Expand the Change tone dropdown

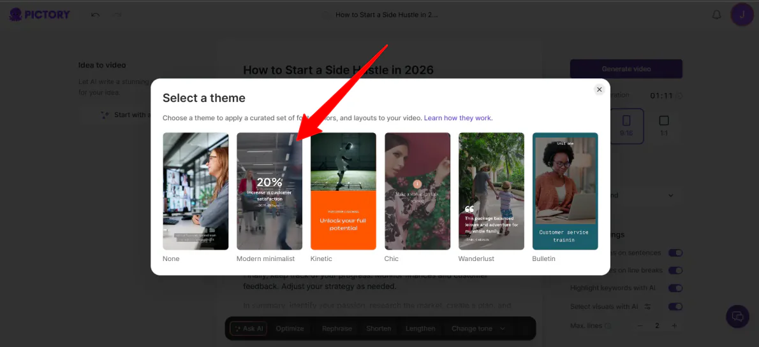(478, 329)
